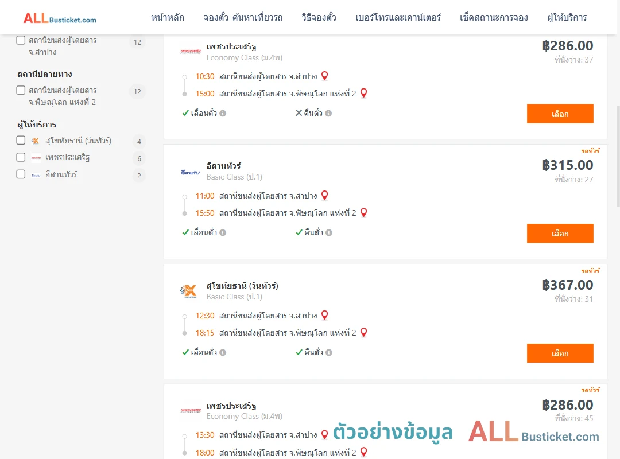
Task: Click เพชรประเสริฐ logo on 13:30 trip card
Action: click(191, 411)
